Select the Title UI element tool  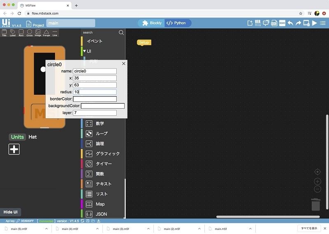coord(4,32)
